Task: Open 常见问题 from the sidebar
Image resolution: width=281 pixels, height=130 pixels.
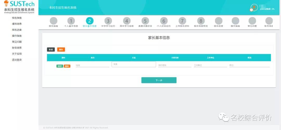Action: [x=17, y=42]
